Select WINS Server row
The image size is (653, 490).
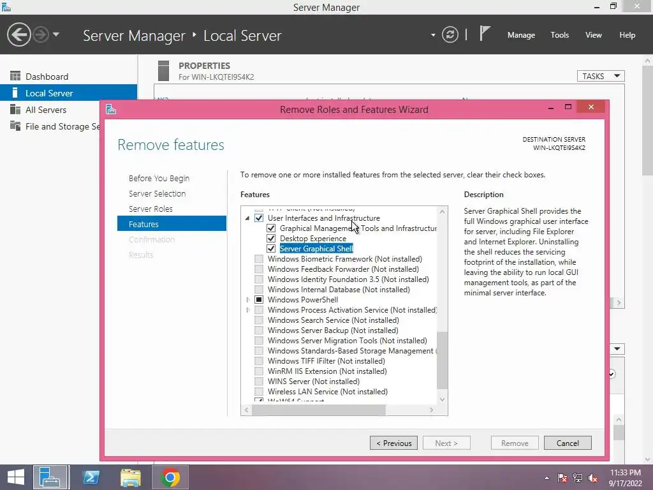point(314,382)
